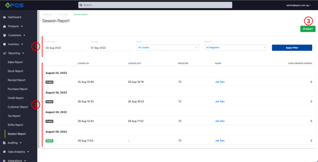This screenshot has height=162, width=318.
Task: Open Jek Ren link for active session
Action: coord(220,141)
